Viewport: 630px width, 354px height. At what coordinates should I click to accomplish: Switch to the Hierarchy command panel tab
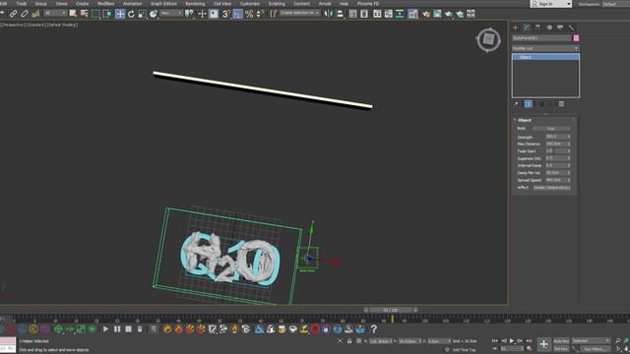[538, 28]
